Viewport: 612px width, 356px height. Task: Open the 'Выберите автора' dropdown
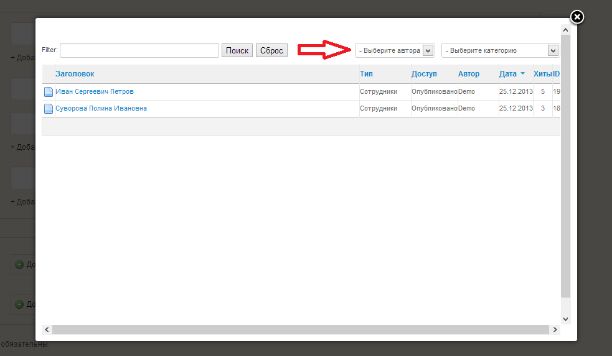click(394, 50)
